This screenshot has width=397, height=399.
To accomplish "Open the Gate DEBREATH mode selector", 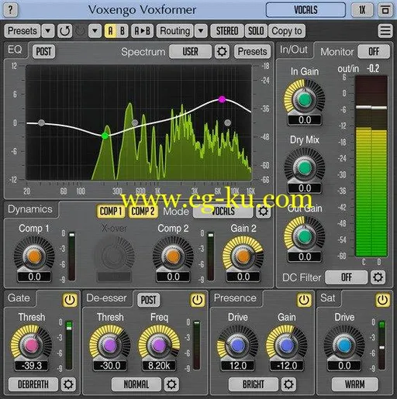I will pyautogui.click(x=33, y=384).
